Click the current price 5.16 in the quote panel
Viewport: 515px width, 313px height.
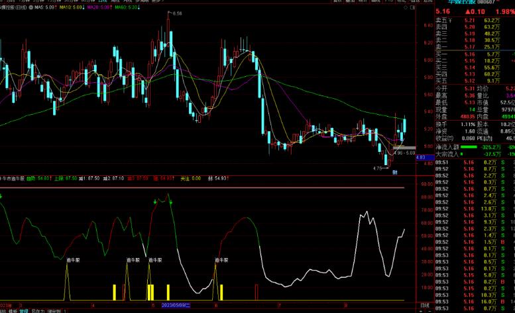tap(443, 12)
